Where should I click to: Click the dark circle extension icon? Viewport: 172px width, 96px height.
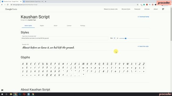(155, 5)
